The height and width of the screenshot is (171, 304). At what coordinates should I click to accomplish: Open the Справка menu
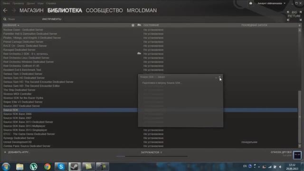click(x=51, y=3)
